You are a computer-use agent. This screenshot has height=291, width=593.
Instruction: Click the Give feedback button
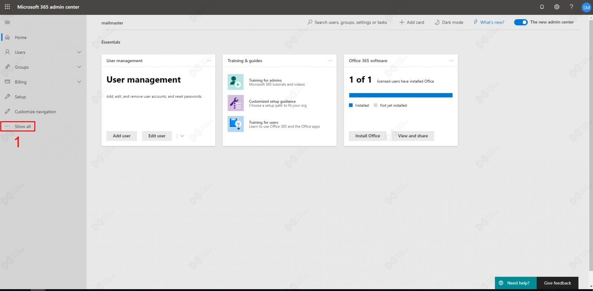[x=557, y=283]
